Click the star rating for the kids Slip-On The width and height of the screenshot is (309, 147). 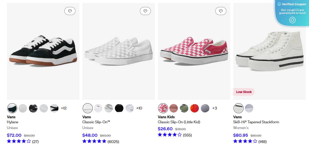170,135
